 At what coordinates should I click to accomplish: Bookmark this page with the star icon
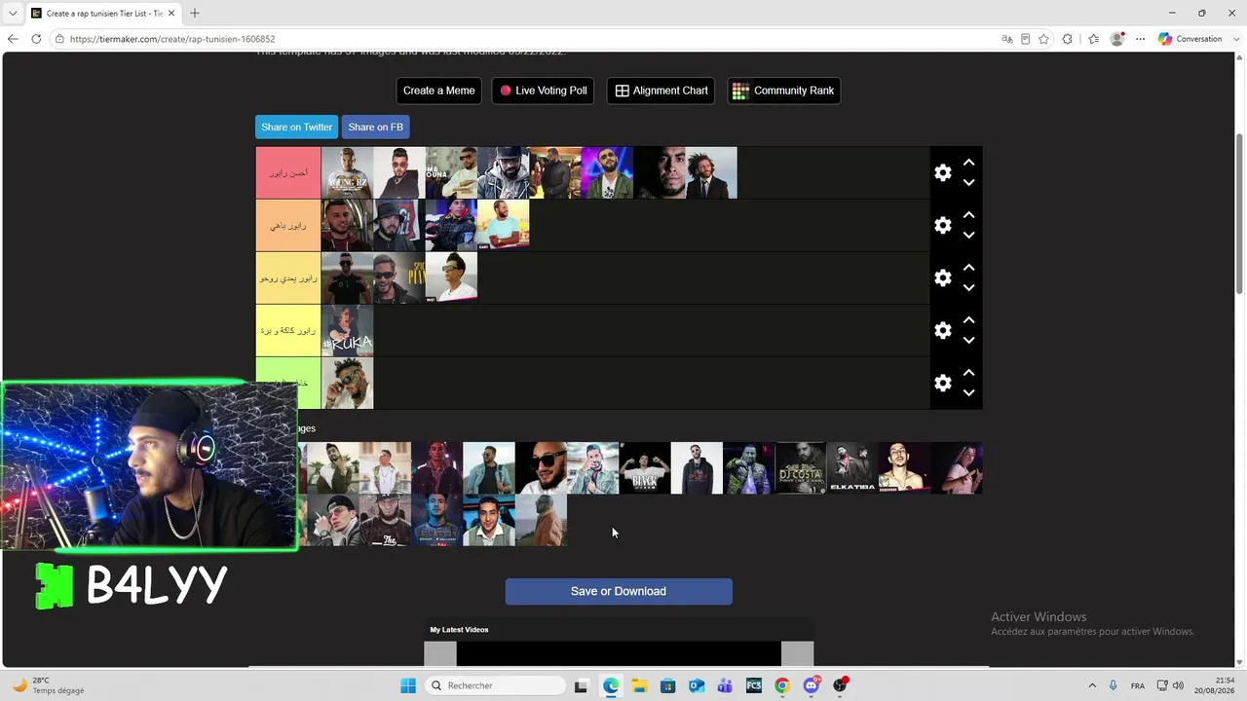pyautogui.click(x=1043, y=39)
